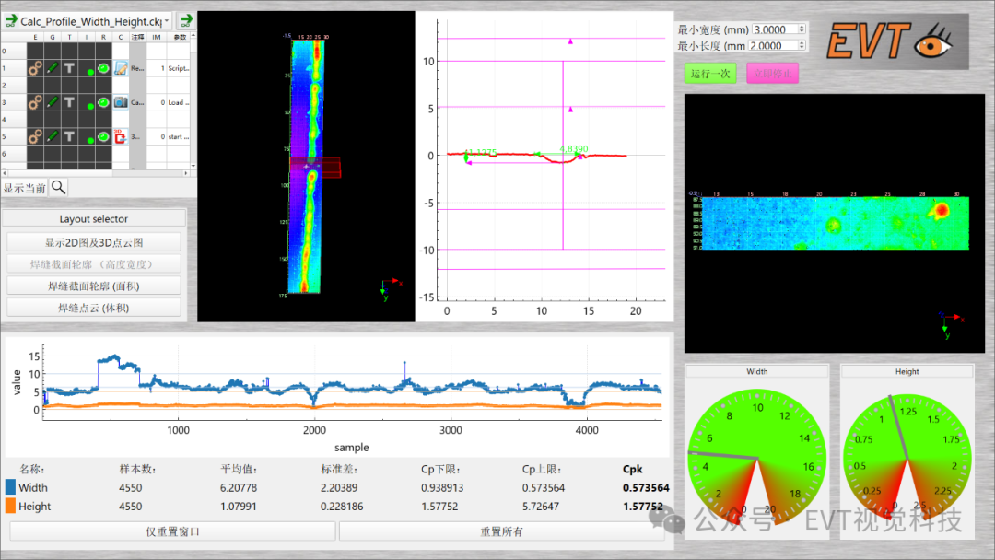Click the 参数 column header

point(181,38)
